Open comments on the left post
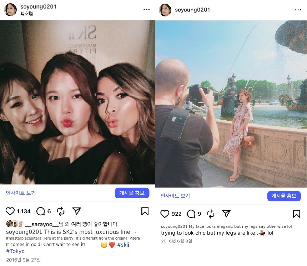Image resolution: width=307 pixels, height=266 pixels. (41, 211)
